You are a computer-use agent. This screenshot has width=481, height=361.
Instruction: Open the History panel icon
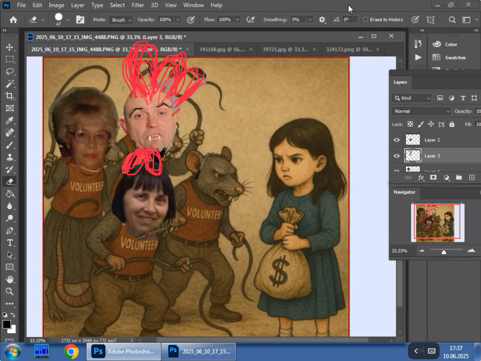(418, 44)
